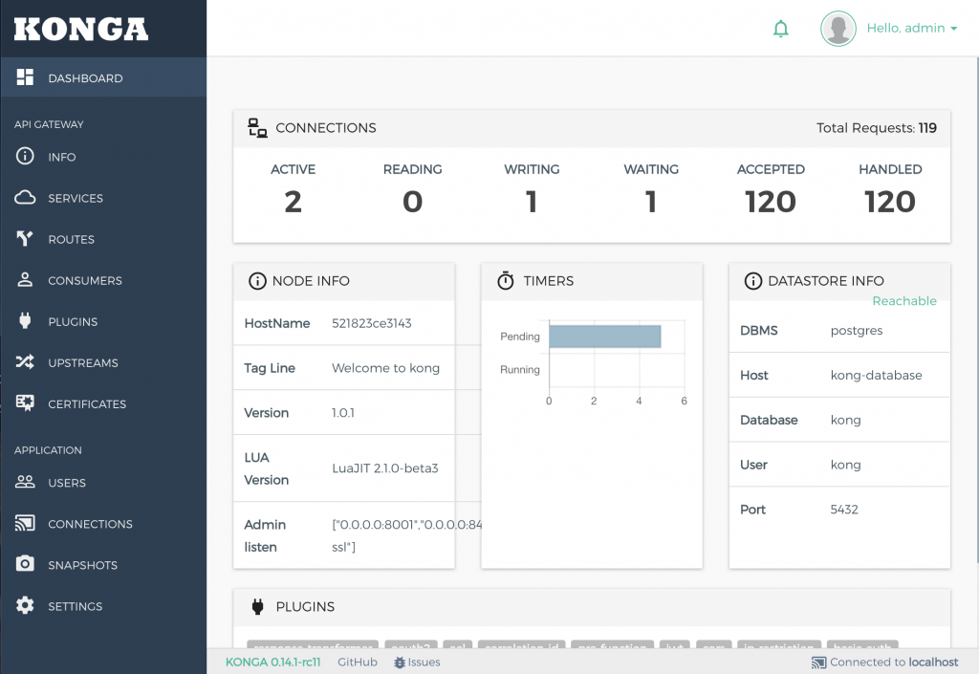Open Users page
The height and width of the screenshot is (674, 979).
[x=103, y=483]
